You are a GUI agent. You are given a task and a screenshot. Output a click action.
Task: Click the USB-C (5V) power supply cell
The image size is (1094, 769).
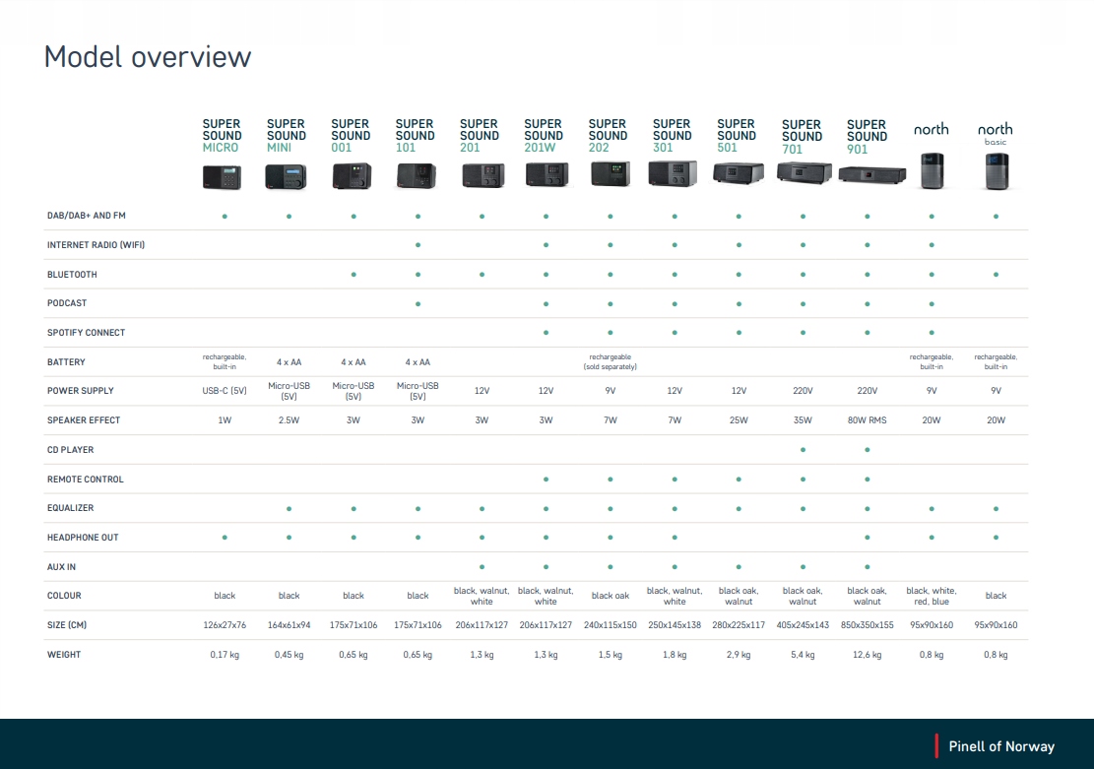coord(225,391)
